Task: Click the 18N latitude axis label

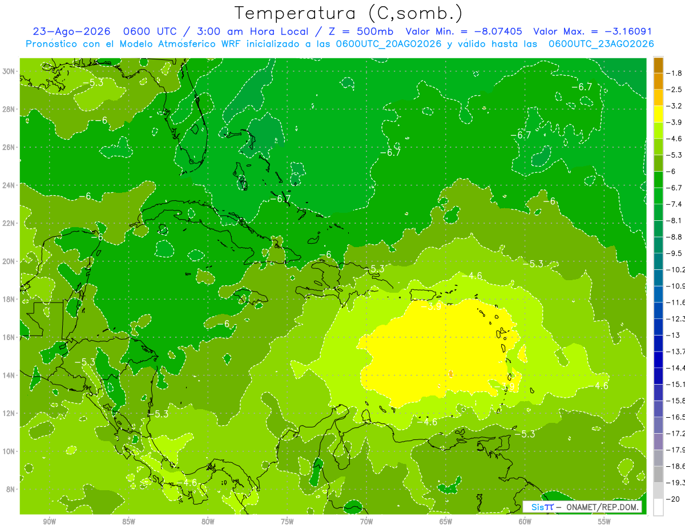Action: (x=10, y=300)
